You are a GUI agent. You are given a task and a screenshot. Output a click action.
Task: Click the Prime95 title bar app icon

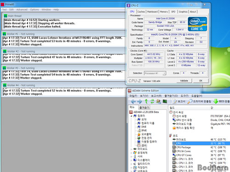pyautogui.click(x=2, y=5)
